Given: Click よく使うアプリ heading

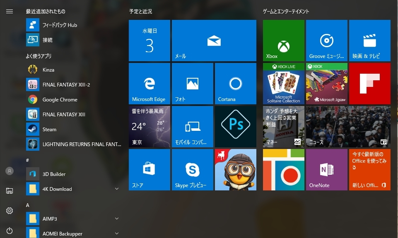Looking at the screenshot, I should coord(39,56).
